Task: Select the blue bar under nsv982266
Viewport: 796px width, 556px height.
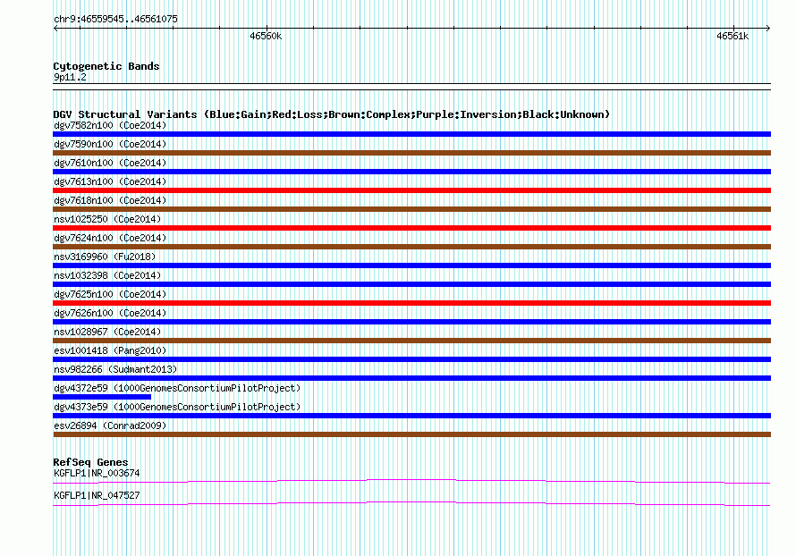Action: pyautogui.click(x=411, y=378)
